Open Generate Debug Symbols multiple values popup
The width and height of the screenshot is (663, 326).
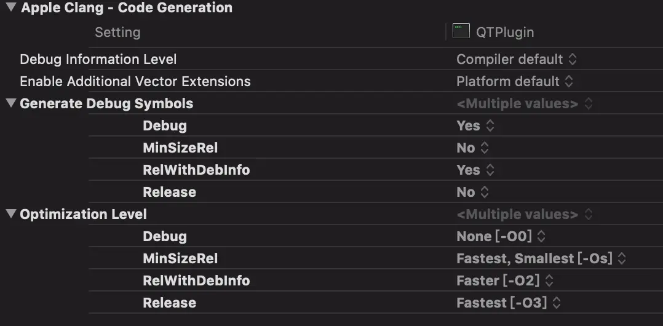[524, 103]
